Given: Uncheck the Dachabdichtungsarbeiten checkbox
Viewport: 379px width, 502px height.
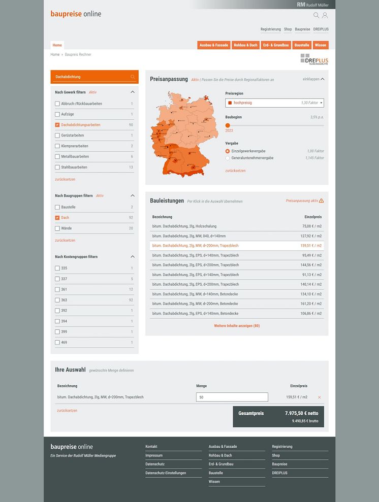Looking at the screenshot, I should click(57, 125).
